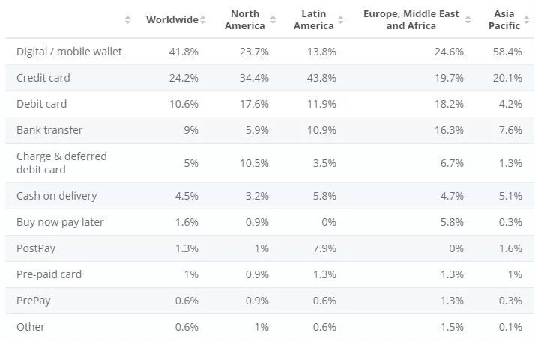Select the Buy now pay later row
The width and height of the screenshot is (535, 341).
[x=60, y=222]
